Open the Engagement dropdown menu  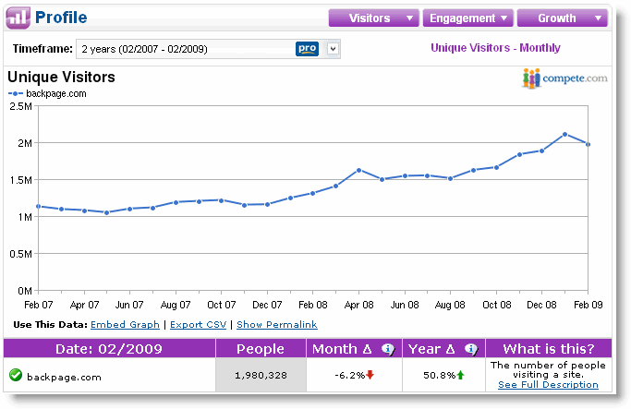tap(468, 18)
